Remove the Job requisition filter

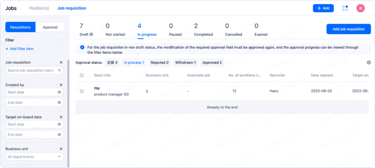pyautogui.click(x=61, y=62)
